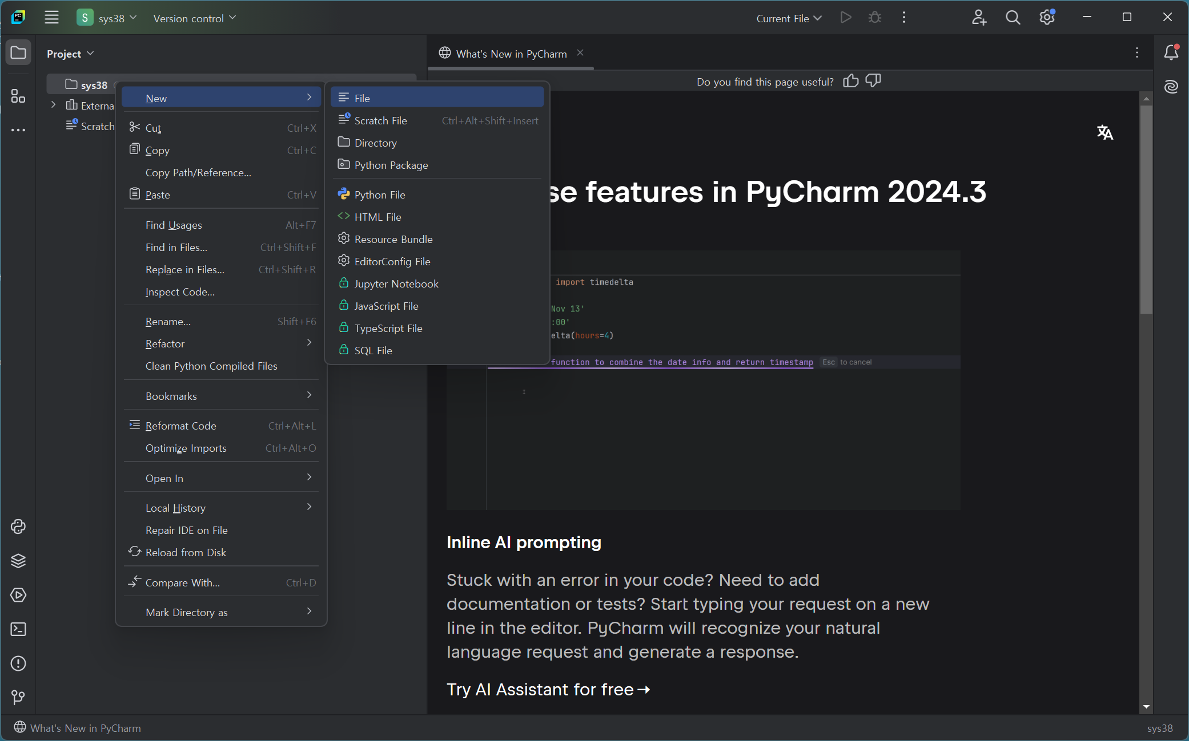
Task: Click the thumbs up feedback icon
Action: coord(850,81)
